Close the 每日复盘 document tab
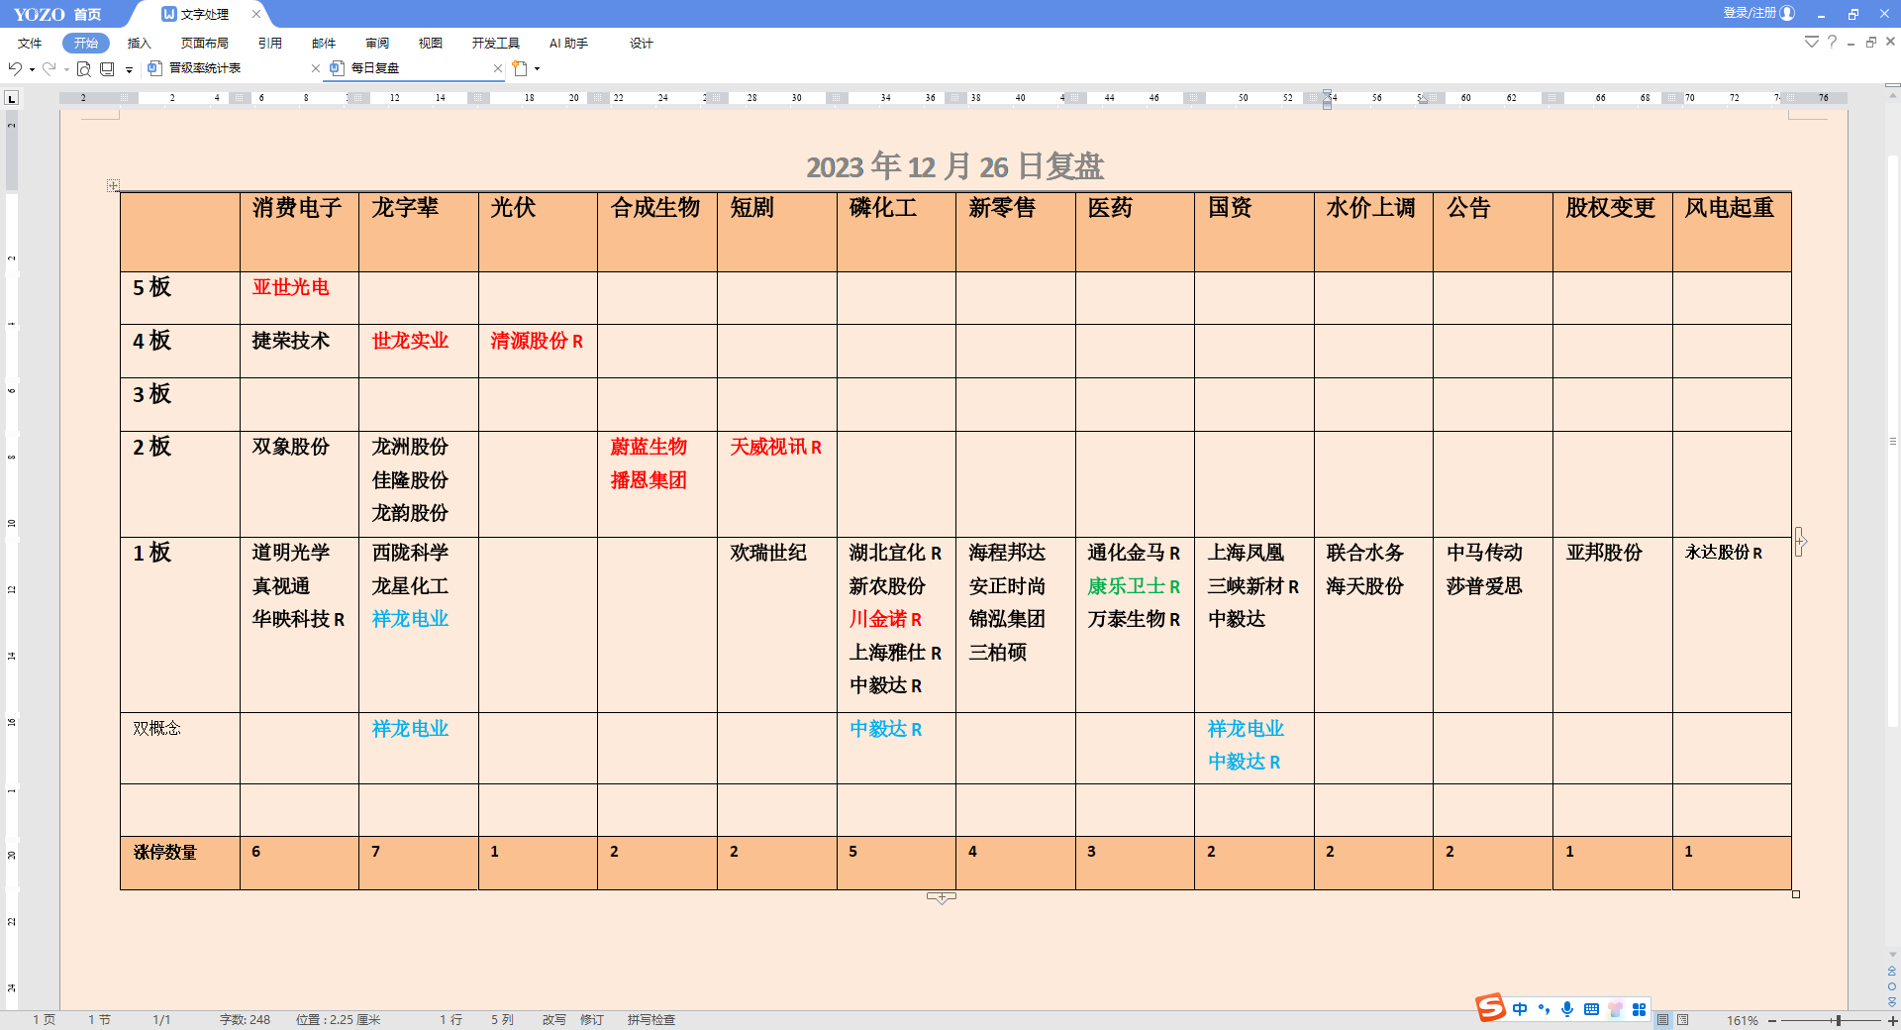The width and height of the screenshot is (1901, 1030). click(x=498, y=68)
